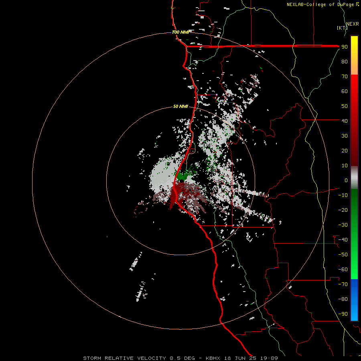
Task: Click the -50 value on velocity scale
Action: (x=343, y=255)
